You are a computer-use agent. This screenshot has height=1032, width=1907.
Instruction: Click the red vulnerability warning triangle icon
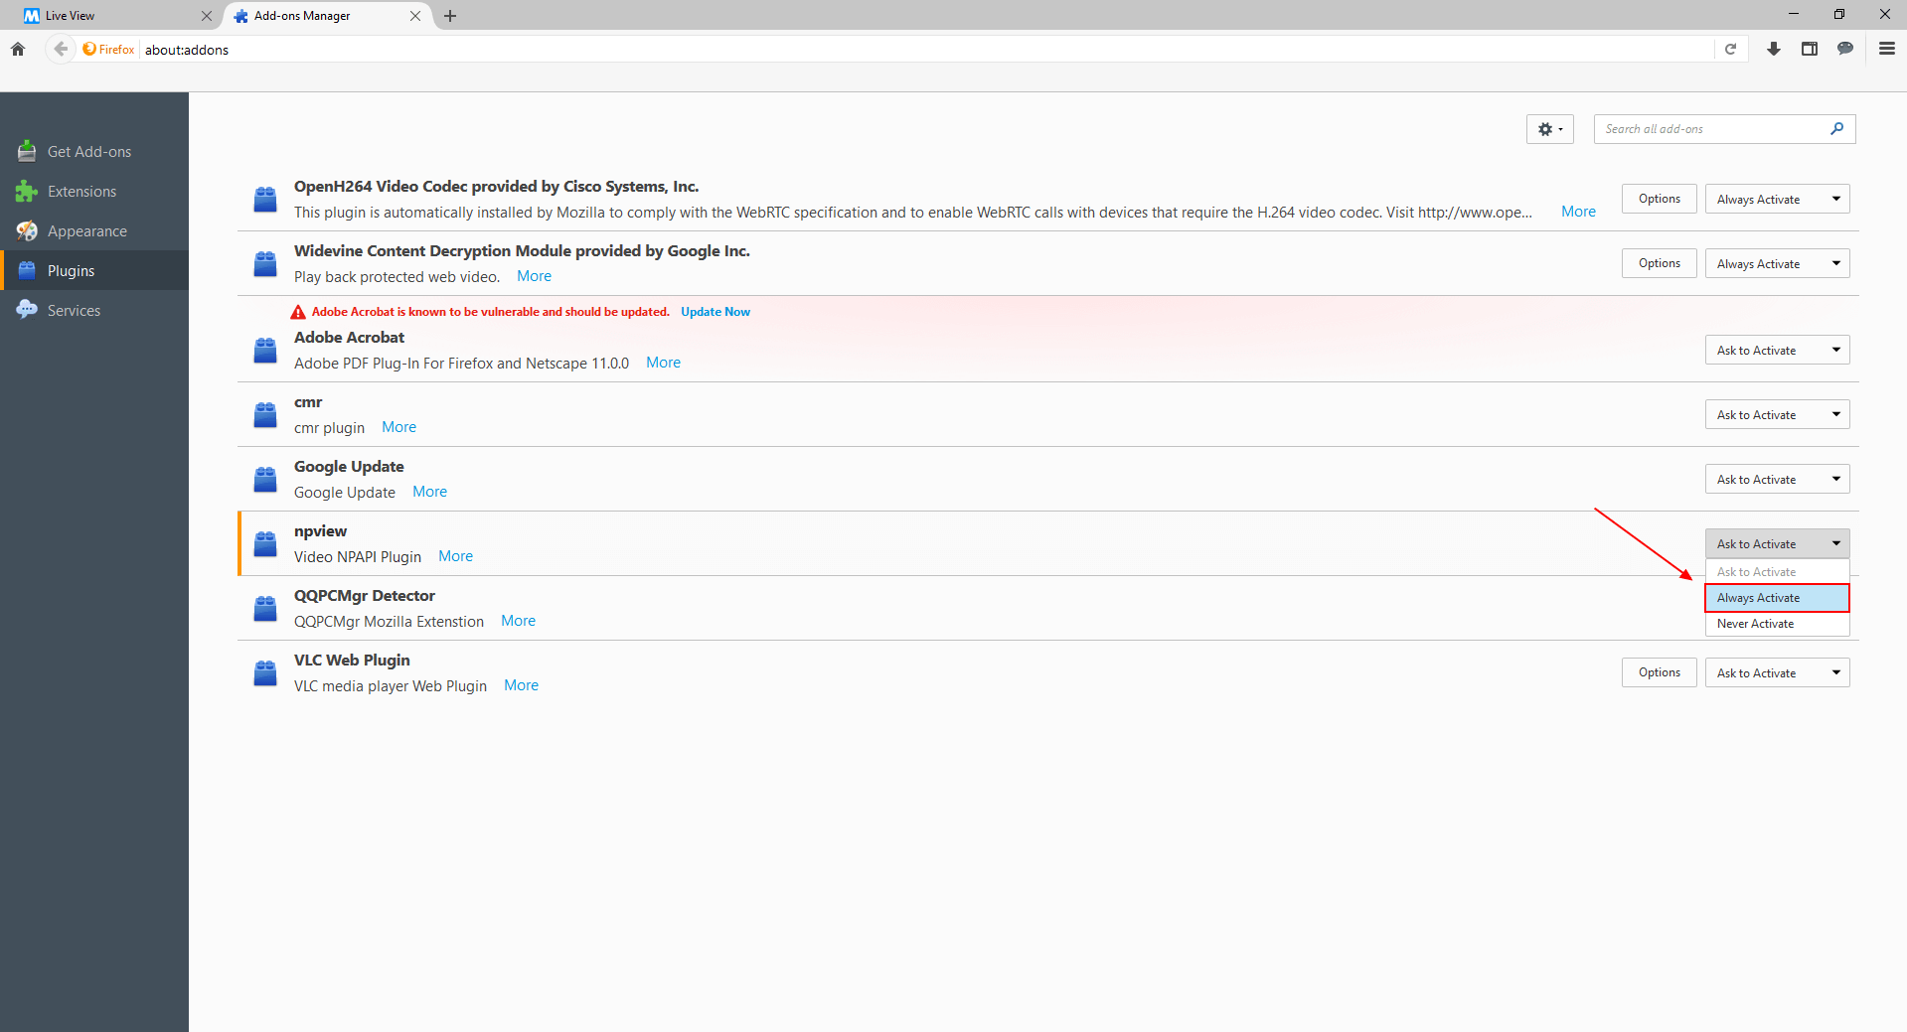(298, 312)
